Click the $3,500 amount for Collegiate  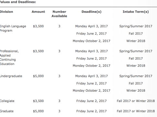click(38, 101)
